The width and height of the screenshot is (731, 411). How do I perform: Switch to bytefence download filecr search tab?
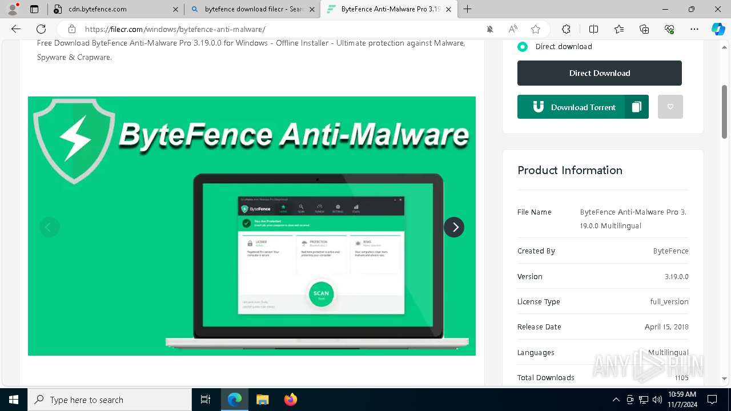(x=253, y=9)
